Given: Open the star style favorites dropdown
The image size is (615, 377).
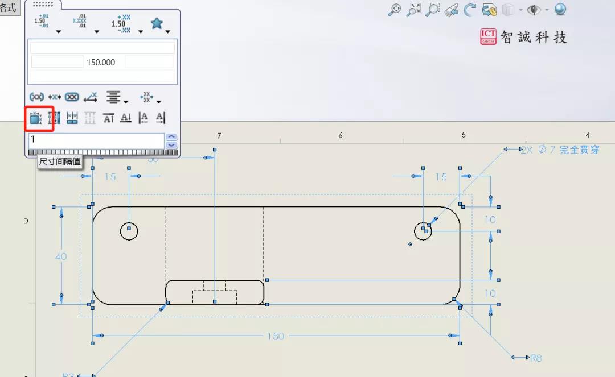Looking at the screenshot, I should (x=167, y=32).
